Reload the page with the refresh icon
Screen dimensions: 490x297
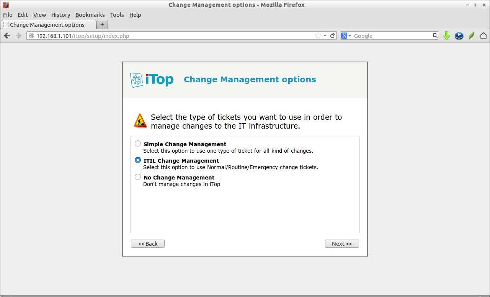pyautogui.click(x=333, y=36)
